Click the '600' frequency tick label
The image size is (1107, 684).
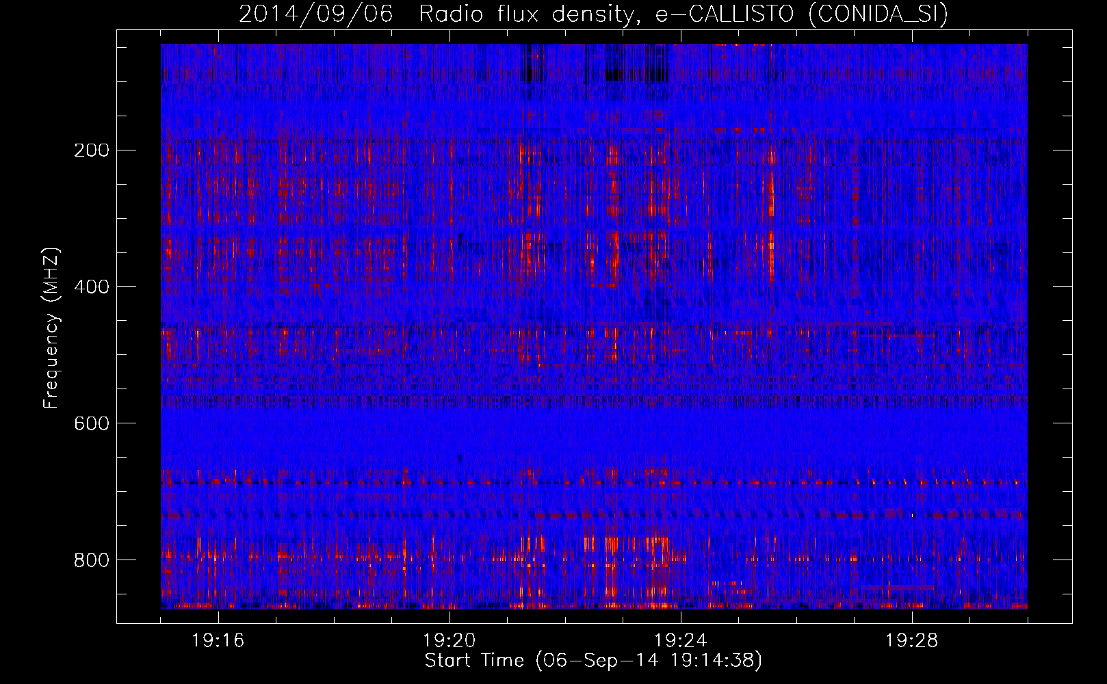pyautogui.click(x=92, y=423)
